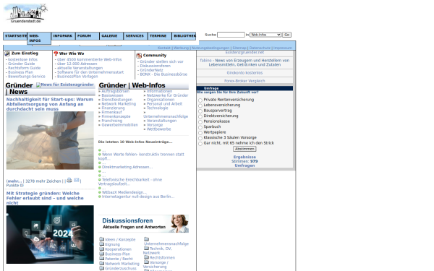Click the Gruenderstadt.de logo

pos(26,13)
